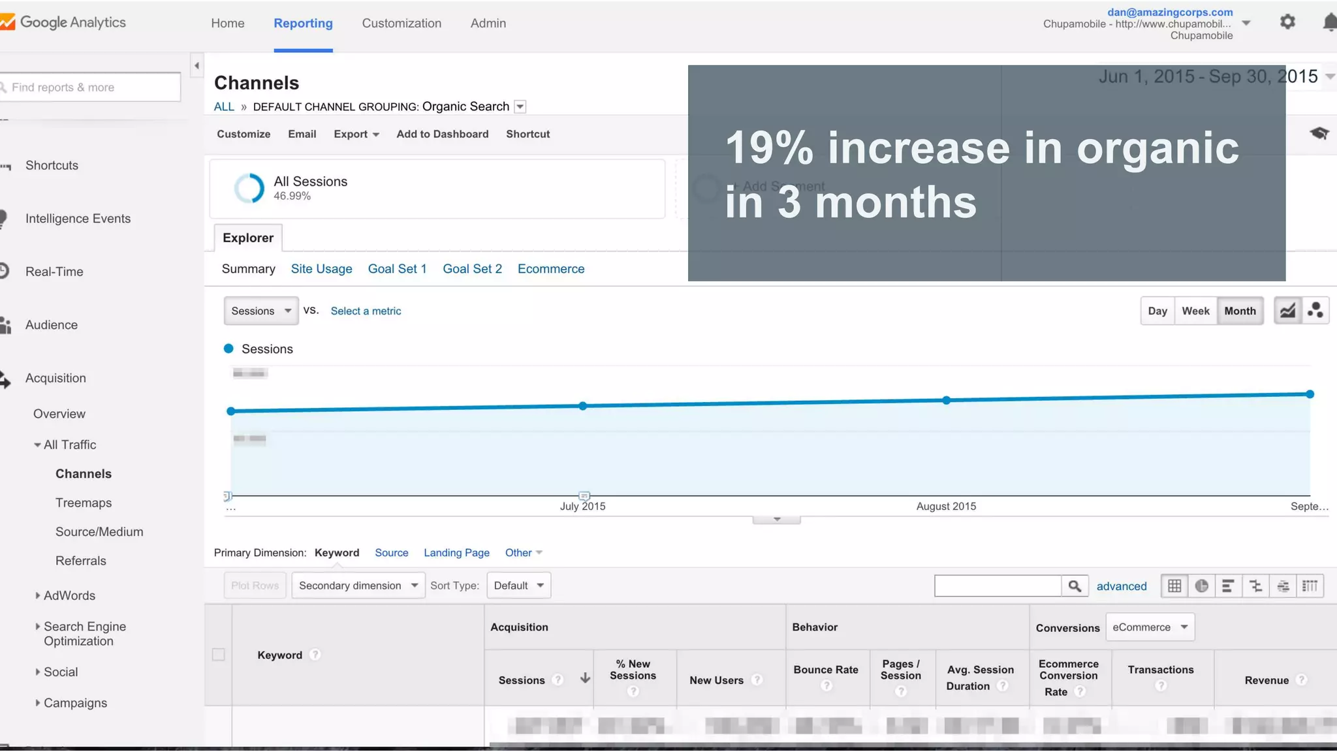Go to the Home tab
Screen dimensions: 1337x752
pyautogui.click(x=228, y=23)
